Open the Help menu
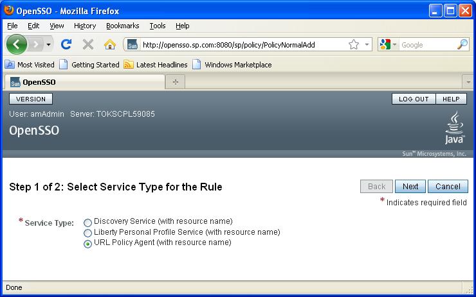The height and width of the screenshot is (297, 476). pos(183,26)
